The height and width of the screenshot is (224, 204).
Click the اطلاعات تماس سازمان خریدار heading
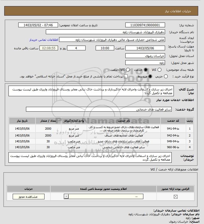point(176,210)
